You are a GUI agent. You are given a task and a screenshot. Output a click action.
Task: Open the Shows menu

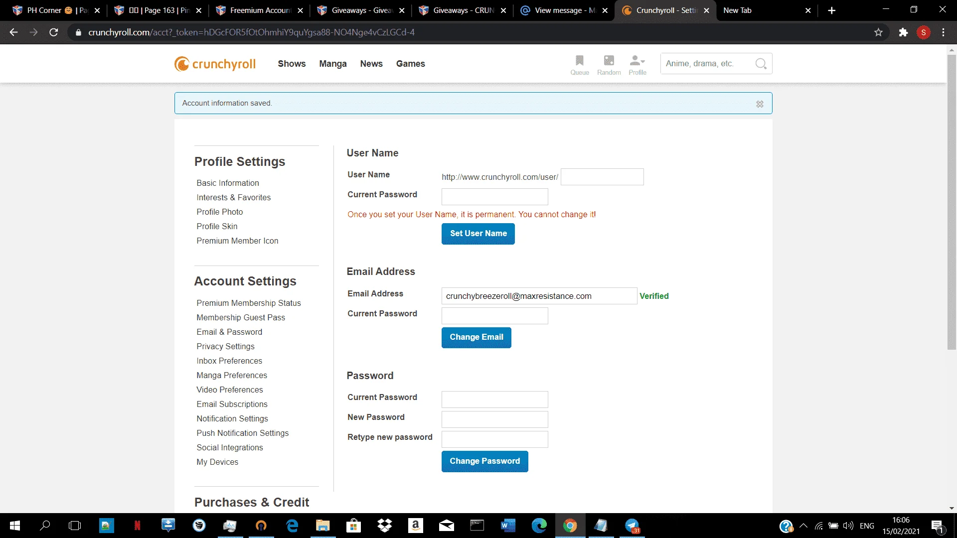(x=292, y=64)
